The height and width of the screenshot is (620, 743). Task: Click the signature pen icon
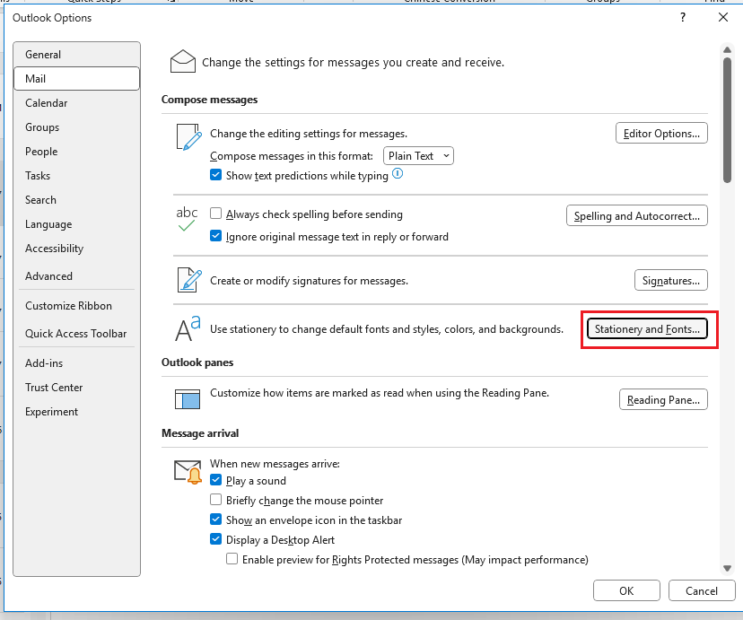[189, 279]
